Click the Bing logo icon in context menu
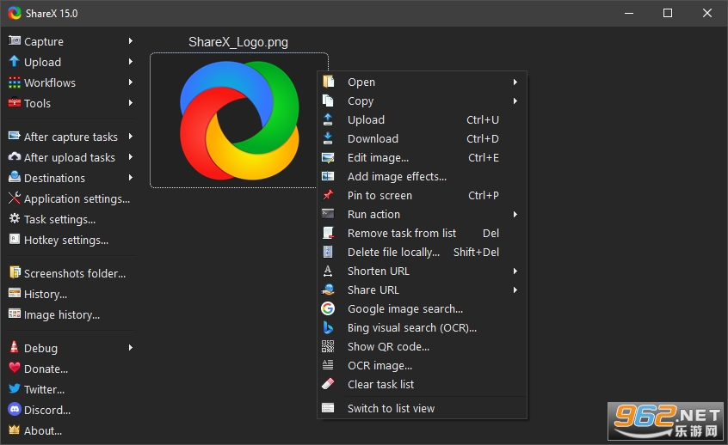 328,327
